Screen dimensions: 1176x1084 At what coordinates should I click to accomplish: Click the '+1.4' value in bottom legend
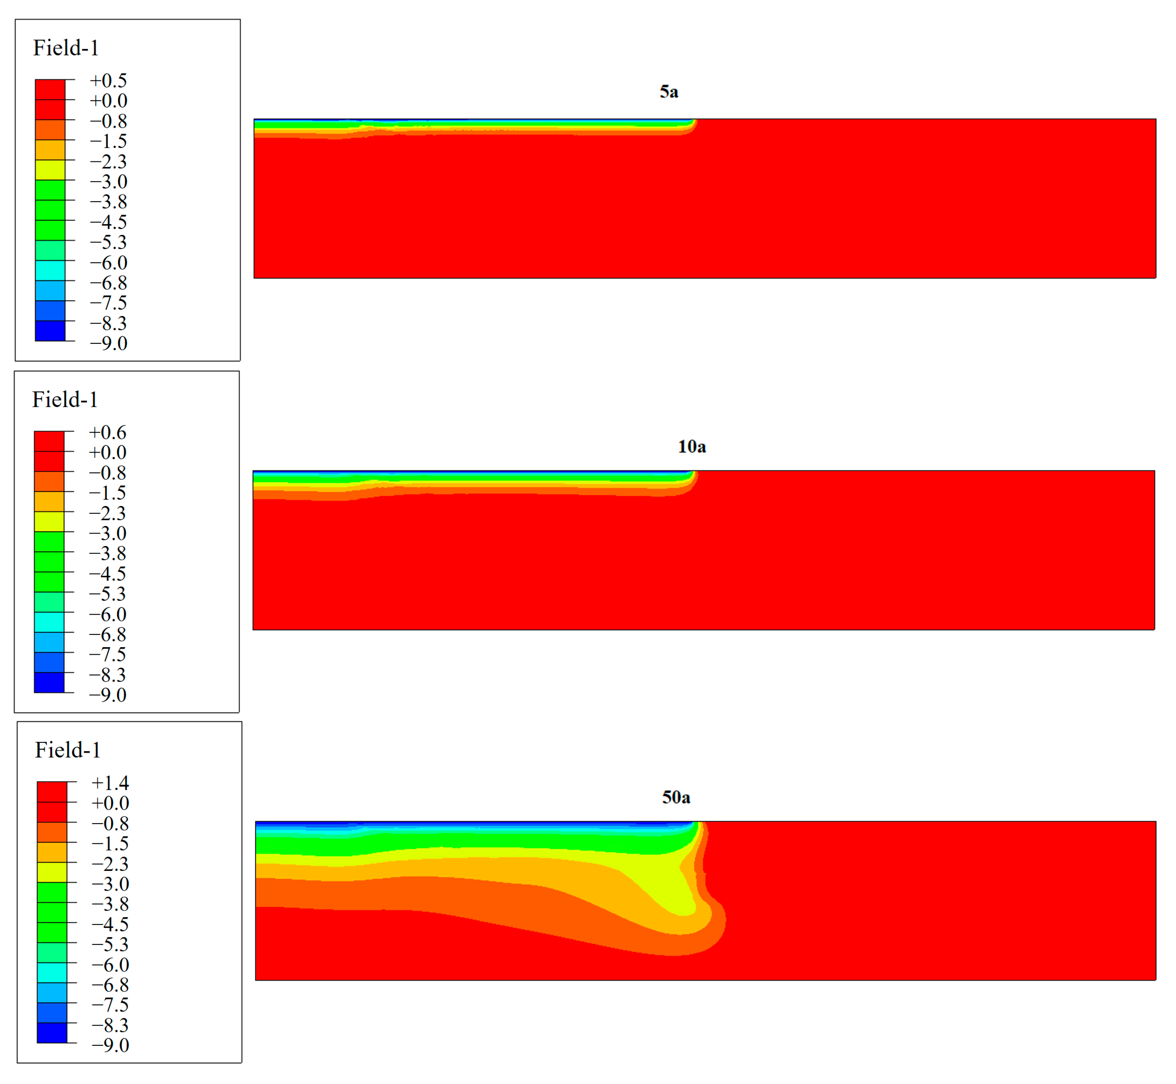(x=110, y=783)
